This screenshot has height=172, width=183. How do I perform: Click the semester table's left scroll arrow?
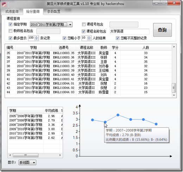[x=10, y=155]
